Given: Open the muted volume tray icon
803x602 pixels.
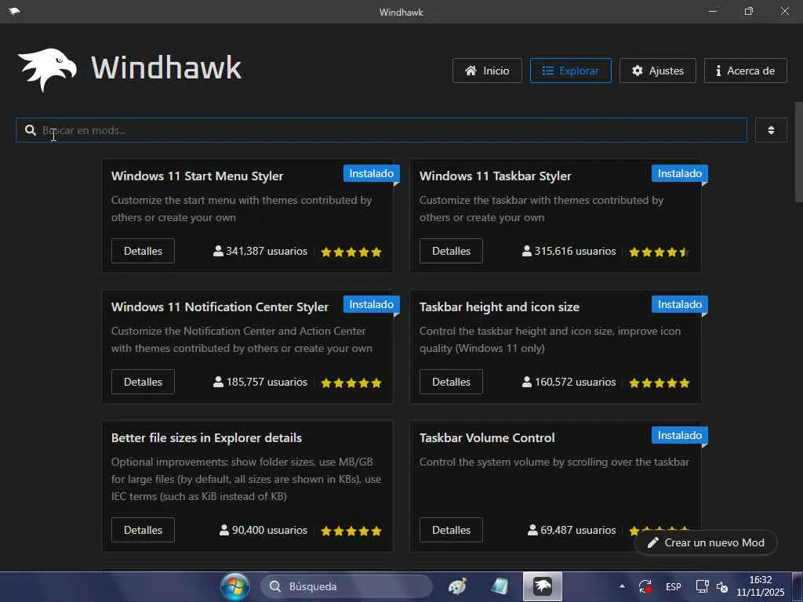Looking at the screenshot, I should coord(722,586).
